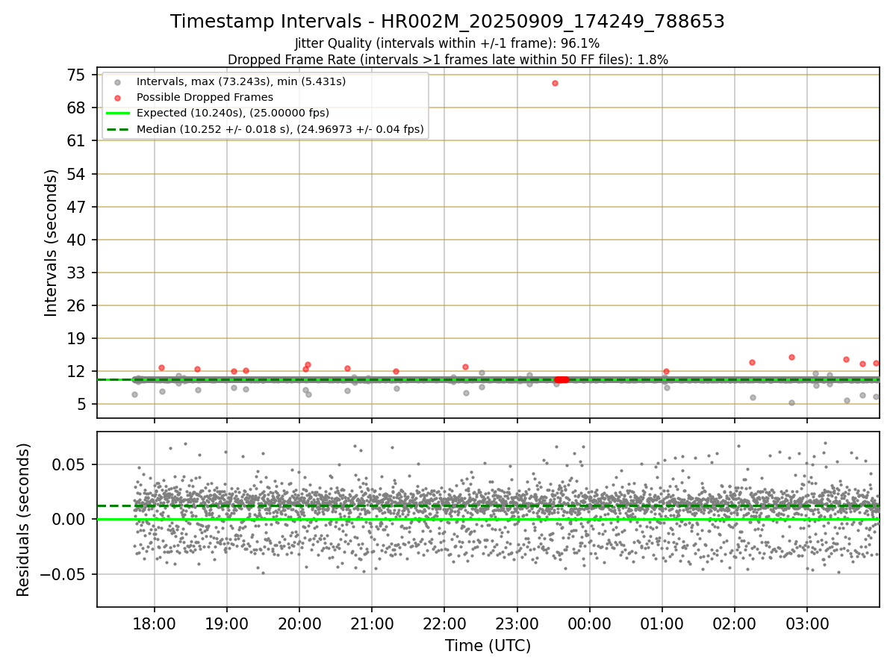Click the dense red cluster of points near 23:35
Image resolution: width=896 pixels, height=672 pixels.
[x=561, y=379]
